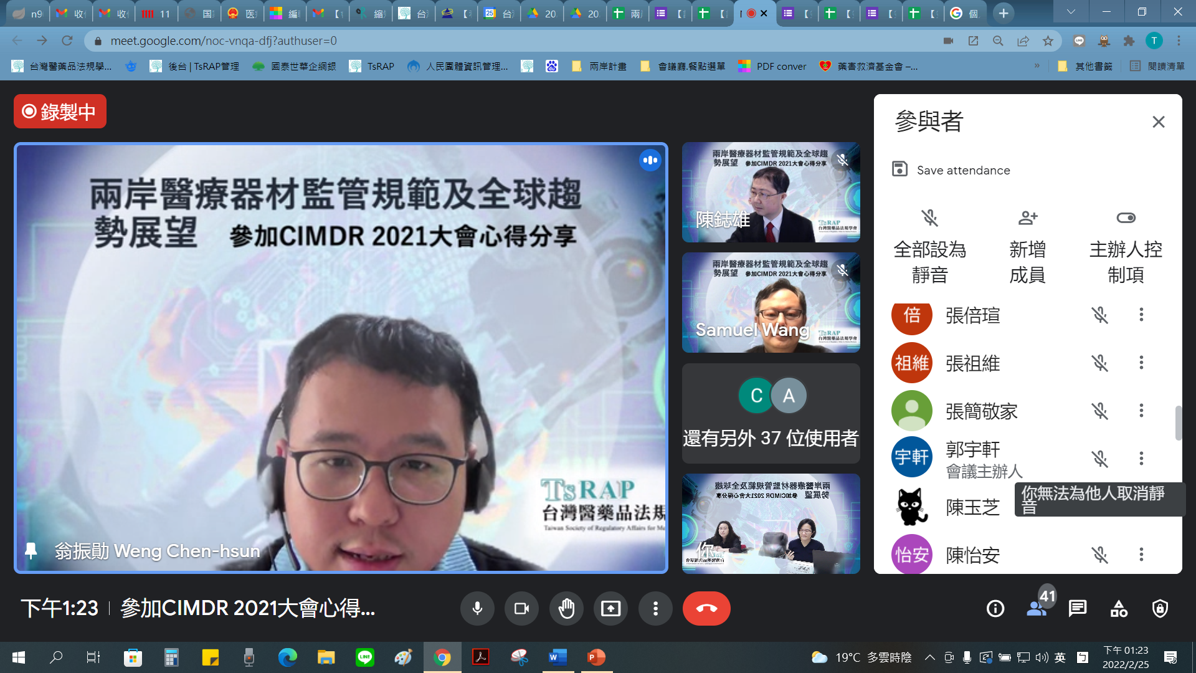Select Samuel Wang video thumbnail

point(771,303)
